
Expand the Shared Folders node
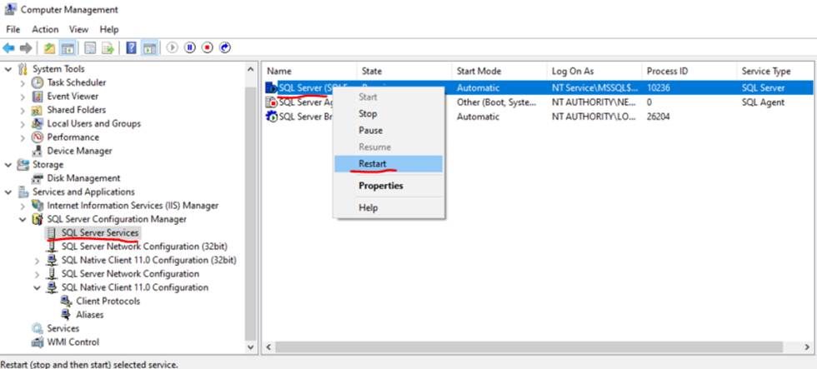[23, 110]
